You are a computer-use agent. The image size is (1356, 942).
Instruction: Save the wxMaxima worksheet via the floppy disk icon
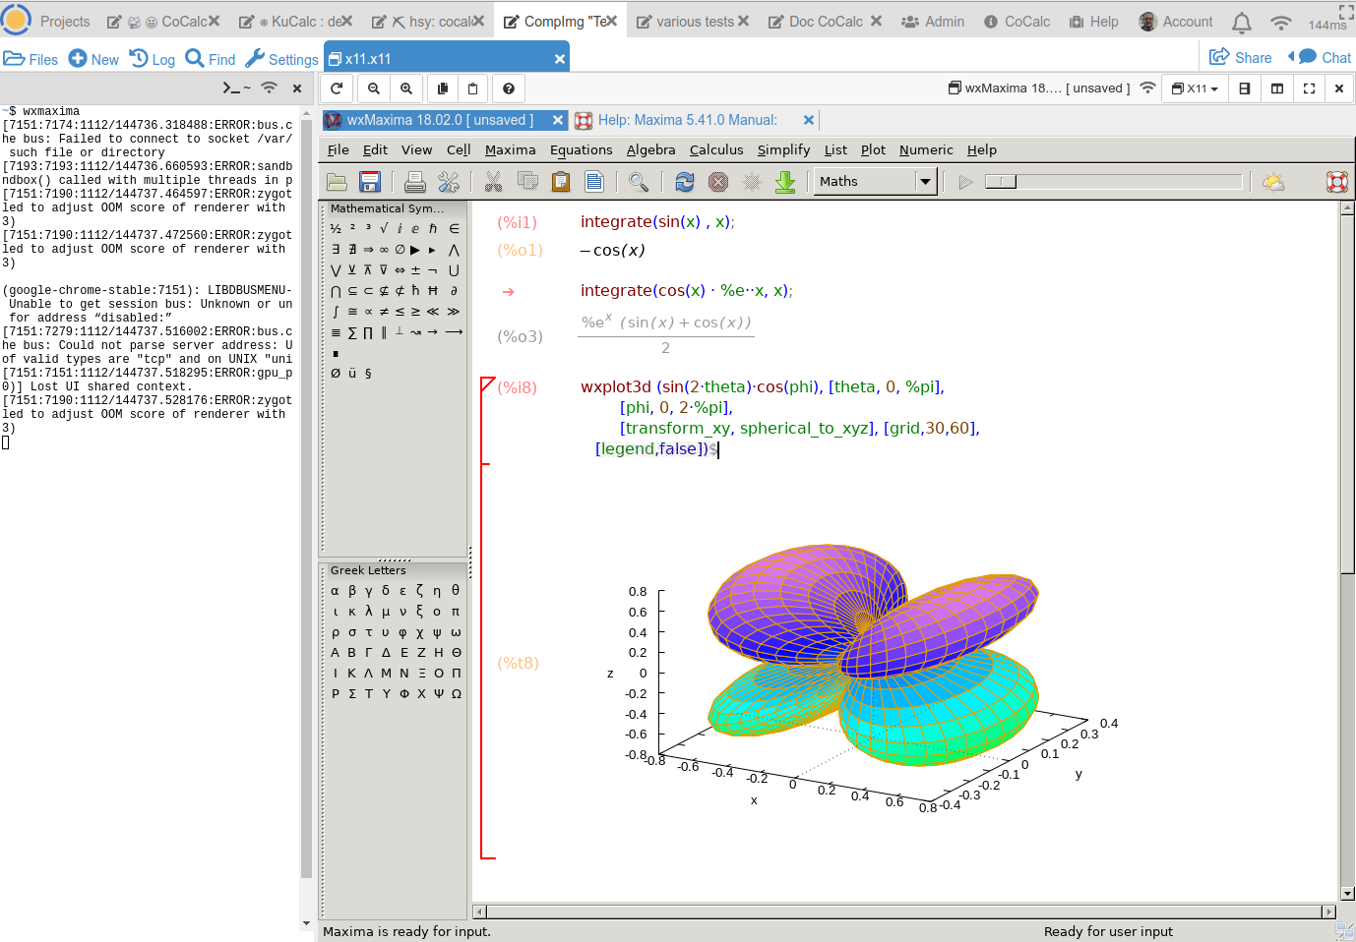click(369, 182)
